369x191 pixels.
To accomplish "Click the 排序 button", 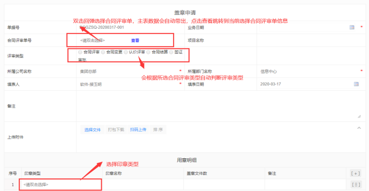I will (158, 130).
